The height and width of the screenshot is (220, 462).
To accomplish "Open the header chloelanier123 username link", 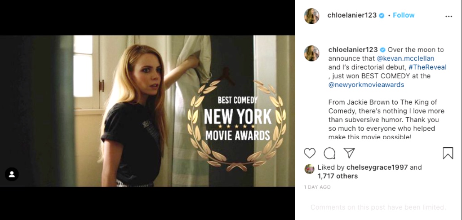I will (352, 15).
